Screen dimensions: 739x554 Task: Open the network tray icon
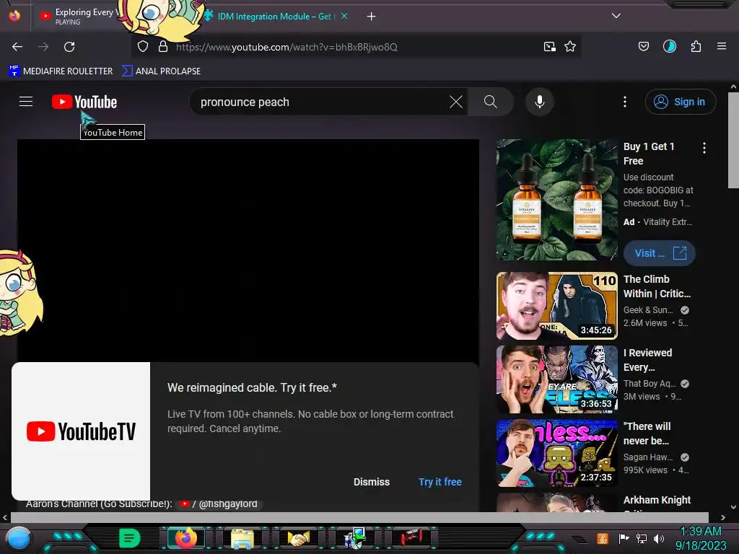pyautogui.click(x=641, y=538)
